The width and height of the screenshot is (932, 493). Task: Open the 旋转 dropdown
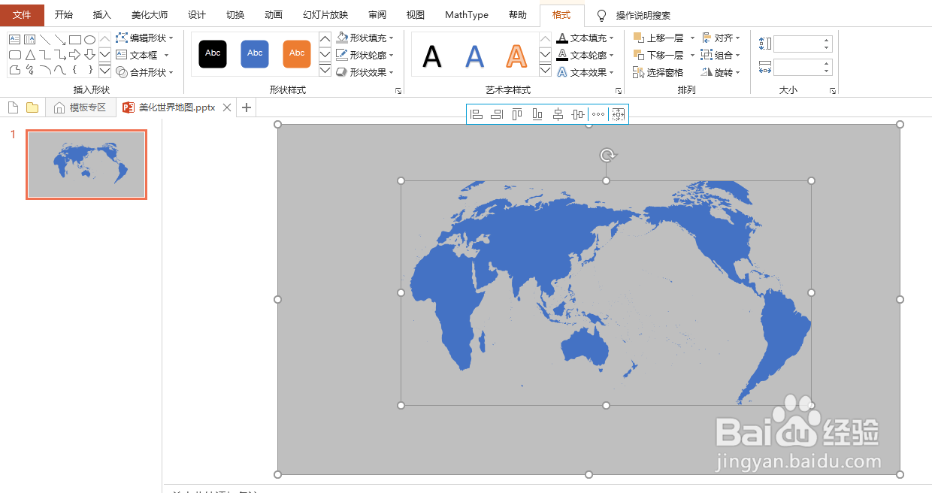[721, 73]
